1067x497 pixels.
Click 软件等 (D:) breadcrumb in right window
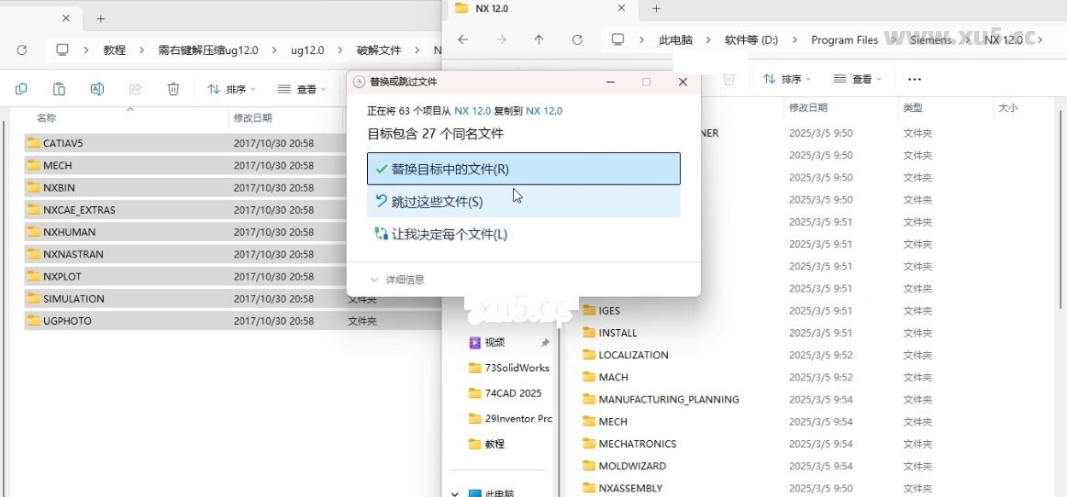click(751, 40)
